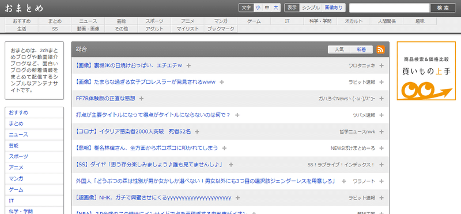
Task: Open the マイリスト menu item
Action: click(x=188, y=29)
